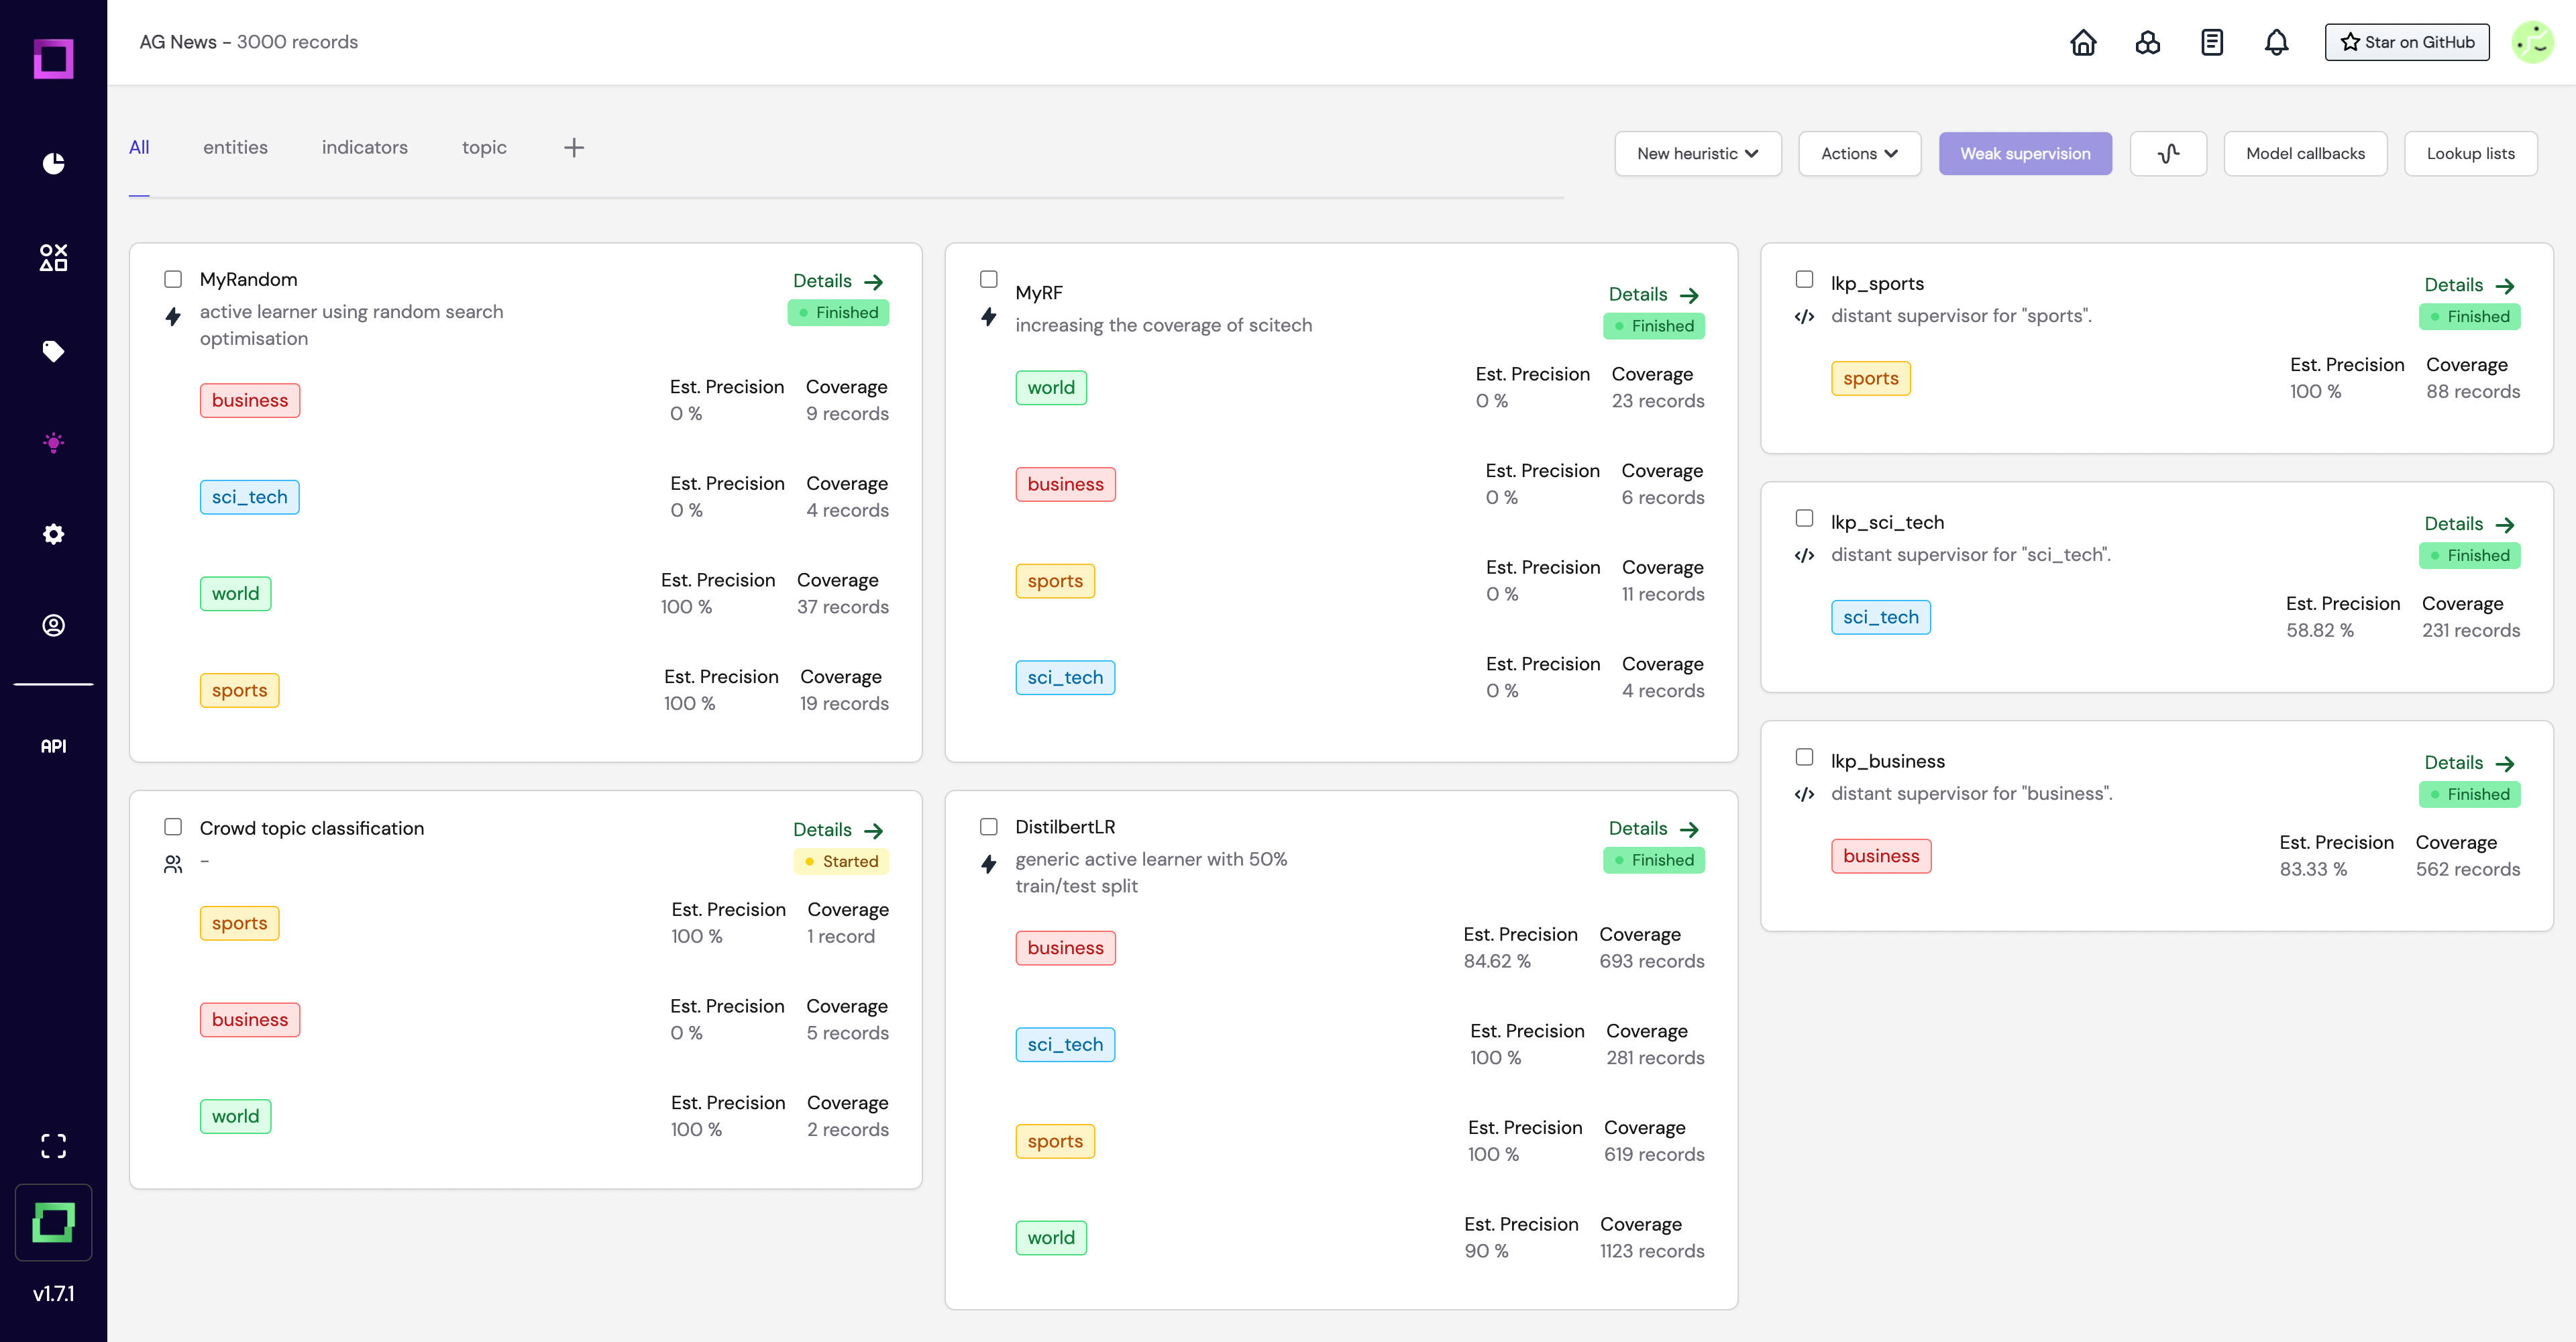Run the Weak supervision button

pos(2026,154)
